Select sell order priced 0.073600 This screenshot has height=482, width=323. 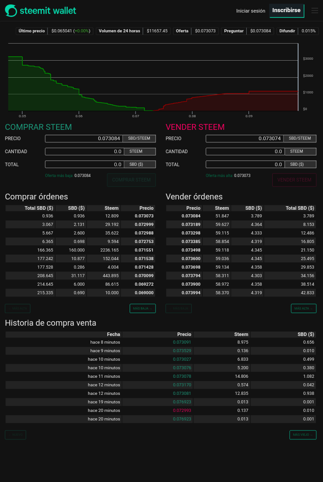tap(241, 259)
